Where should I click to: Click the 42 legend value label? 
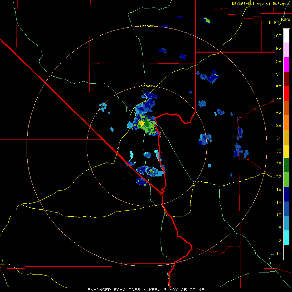pyautogui.click(x=279, y=113)
